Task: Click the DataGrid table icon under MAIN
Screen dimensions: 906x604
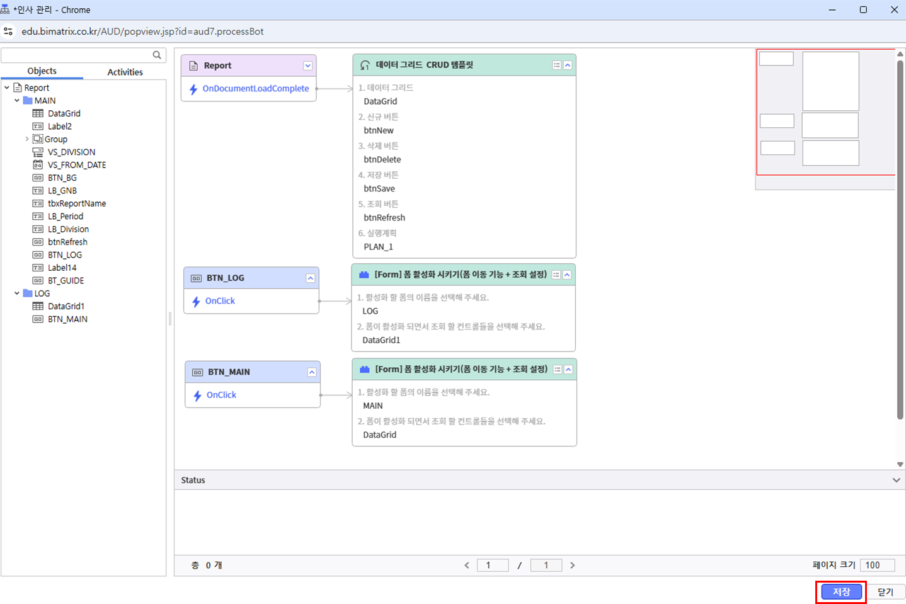Action: pos(38,113)
